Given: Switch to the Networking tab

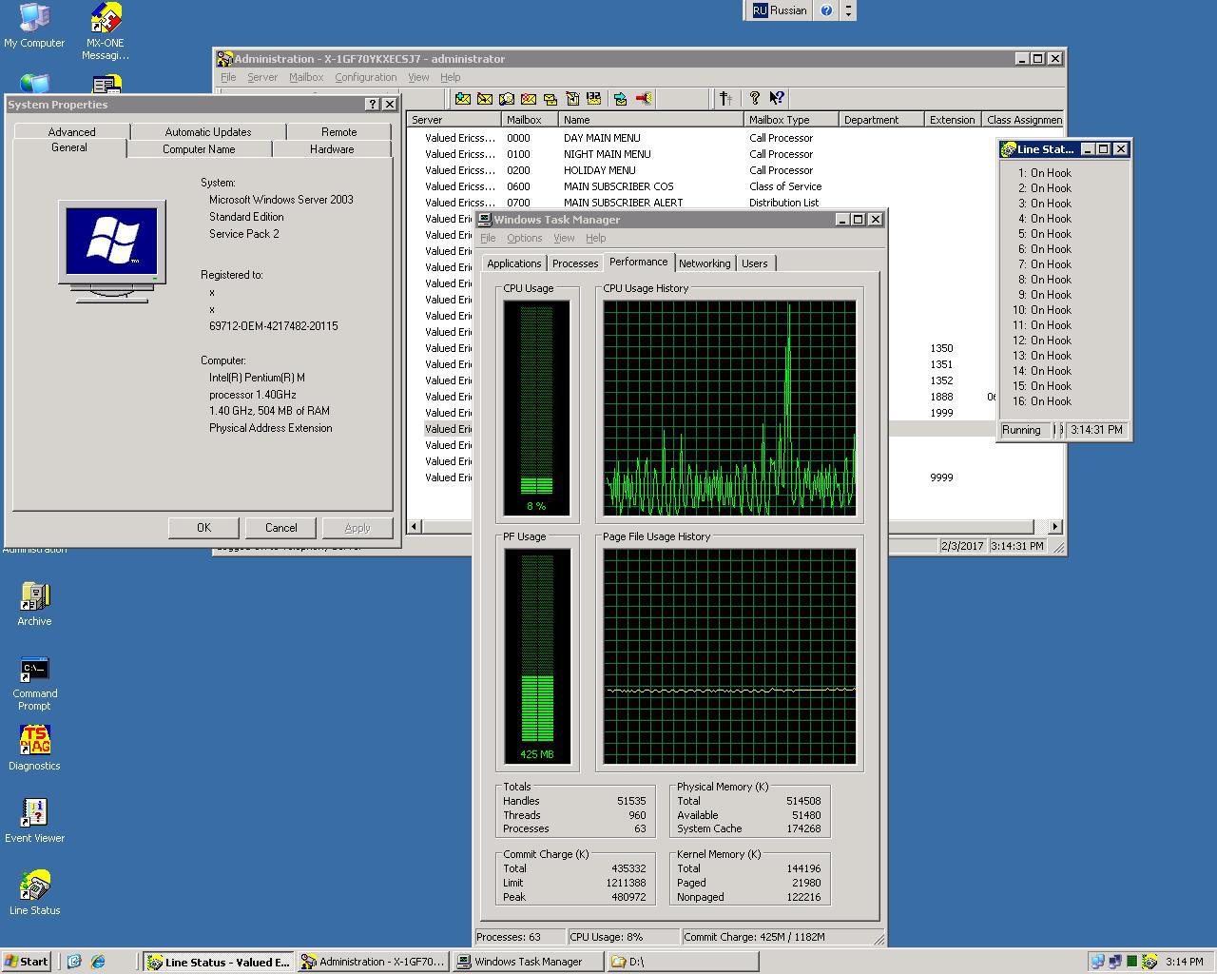Looking at the screenshot, I should [705, 263].
